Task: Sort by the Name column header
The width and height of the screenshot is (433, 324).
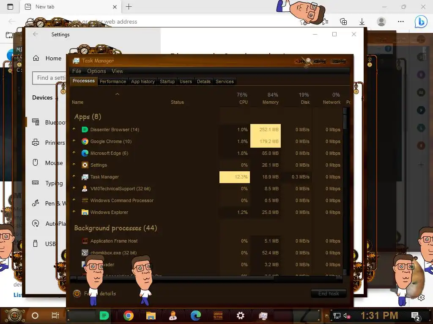Action: (77, 102)
